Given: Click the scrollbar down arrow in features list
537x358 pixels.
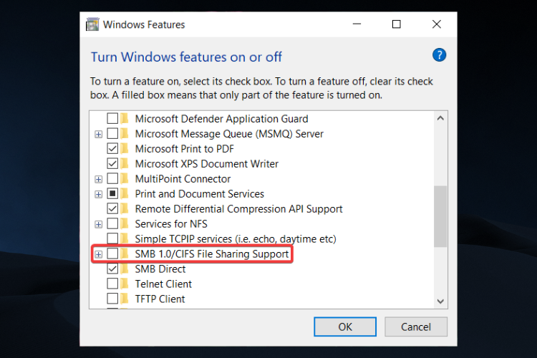Looking at the screenshot, I should pyautogui.click(x=440, y=301).
